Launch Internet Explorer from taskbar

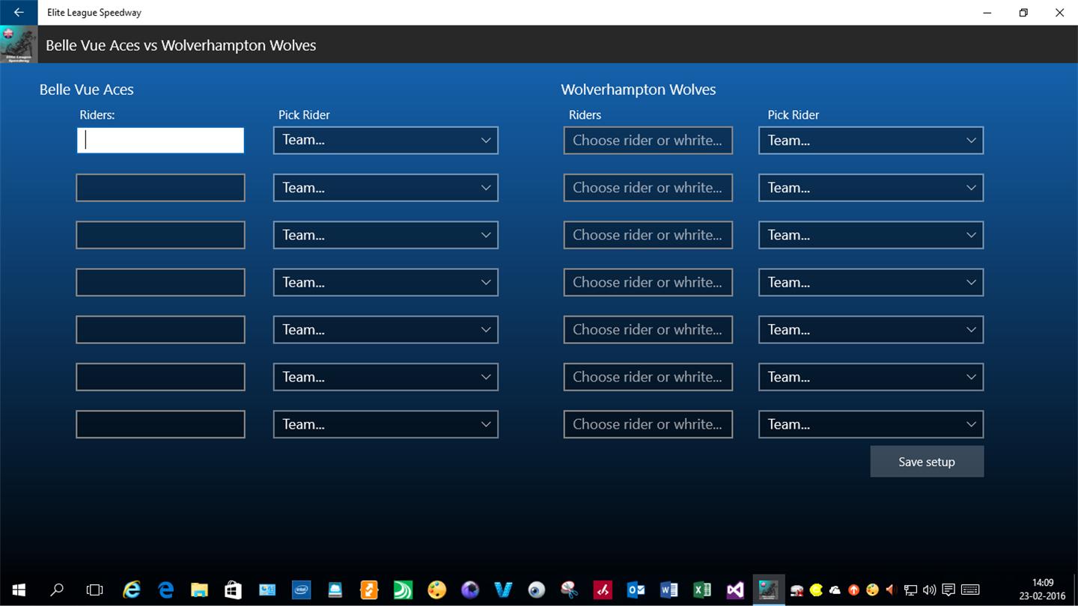pos(132,590)
